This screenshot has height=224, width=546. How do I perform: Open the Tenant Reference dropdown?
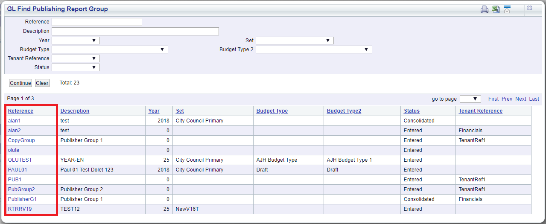pyautogui.click(x=76, y=58)
